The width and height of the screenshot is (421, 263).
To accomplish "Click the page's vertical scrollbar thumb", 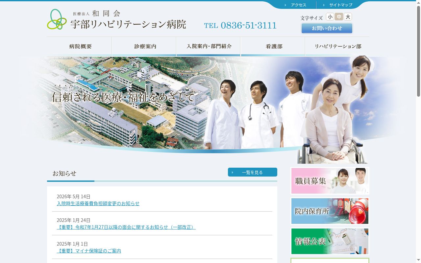I will click(418, 51).
